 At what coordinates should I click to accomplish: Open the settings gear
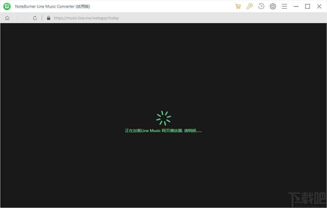(273, 6)
